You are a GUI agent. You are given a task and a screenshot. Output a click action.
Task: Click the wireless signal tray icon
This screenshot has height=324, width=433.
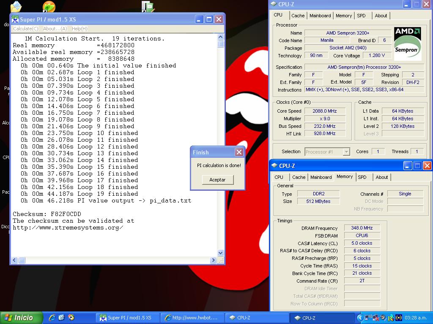point(399,318)
